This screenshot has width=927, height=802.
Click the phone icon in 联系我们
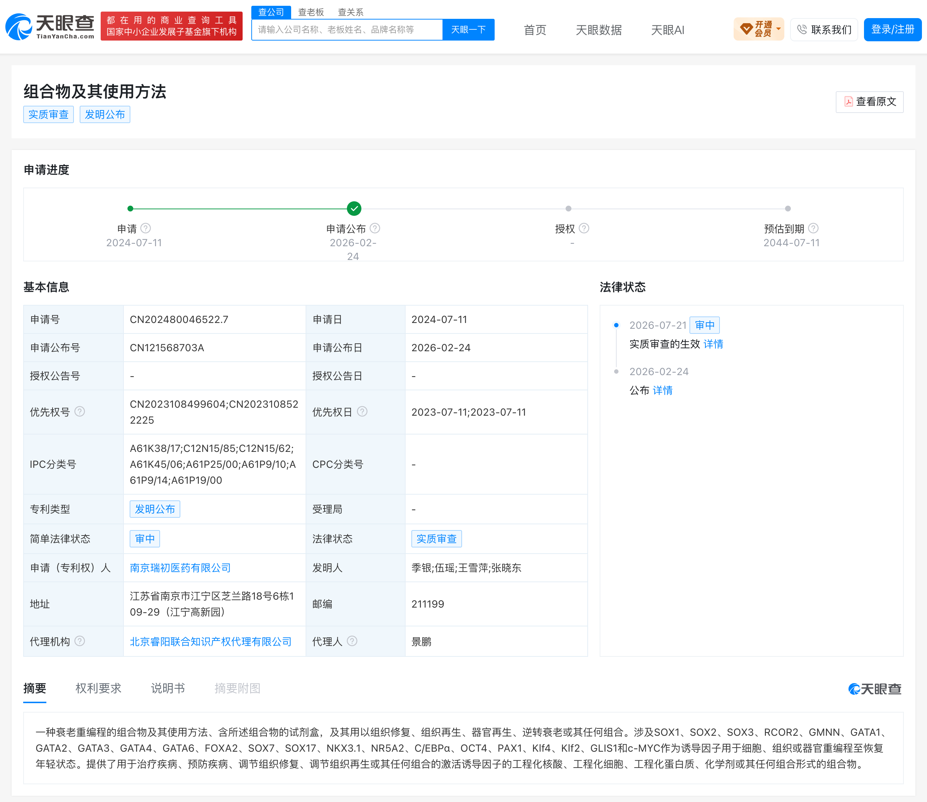[802, 30]
